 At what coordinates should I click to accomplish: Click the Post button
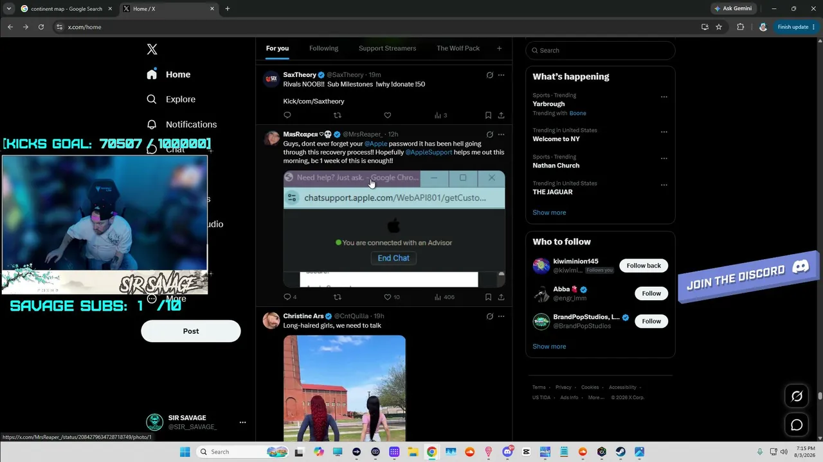(x=191, y=331)
